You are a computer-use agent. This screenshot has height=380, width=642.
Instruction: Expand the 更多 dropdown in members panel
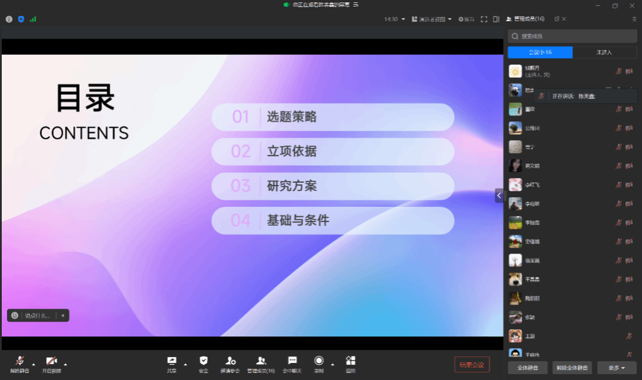pyautogui.click(x=617, y=368)
